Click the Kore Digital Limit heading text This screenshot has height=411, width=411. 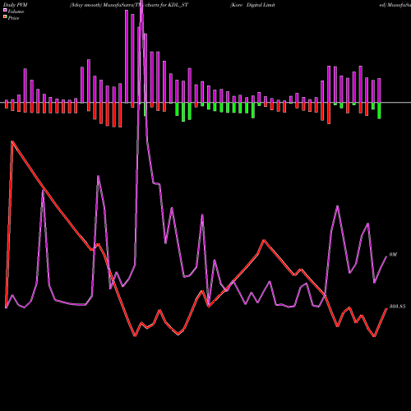252,5
